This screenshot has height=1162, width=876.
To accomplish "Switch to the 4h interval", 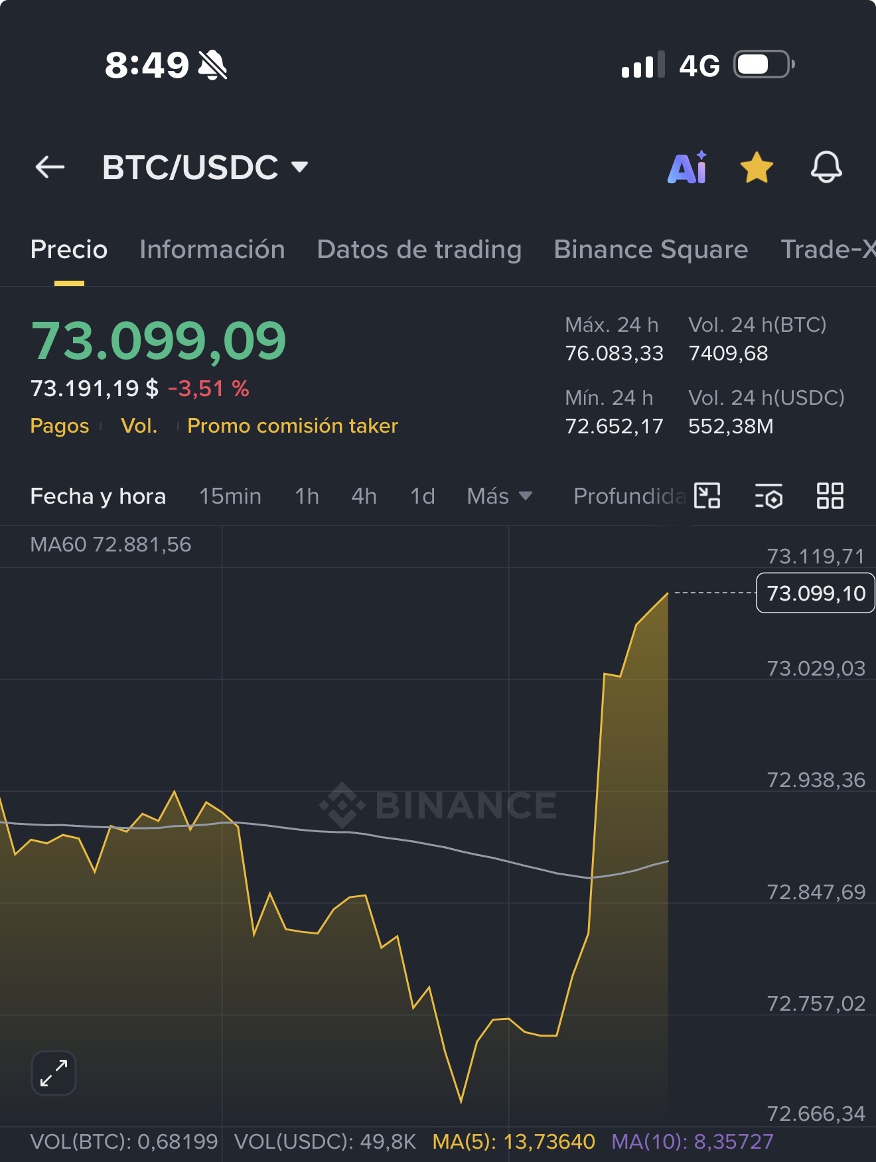I will point(364,496).
